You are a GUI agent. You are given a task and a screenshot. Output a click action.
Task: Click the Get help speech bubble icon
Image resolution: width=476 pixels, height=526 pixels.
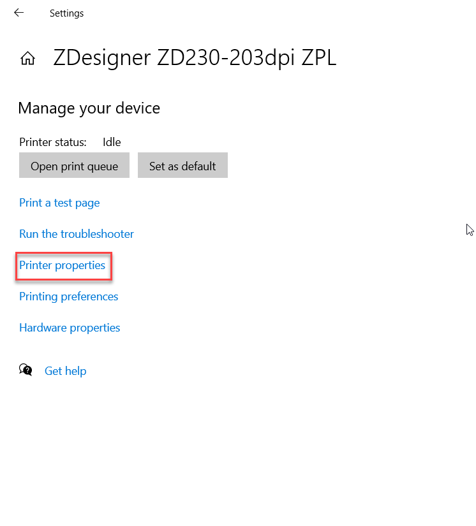(x=26, y=370)
